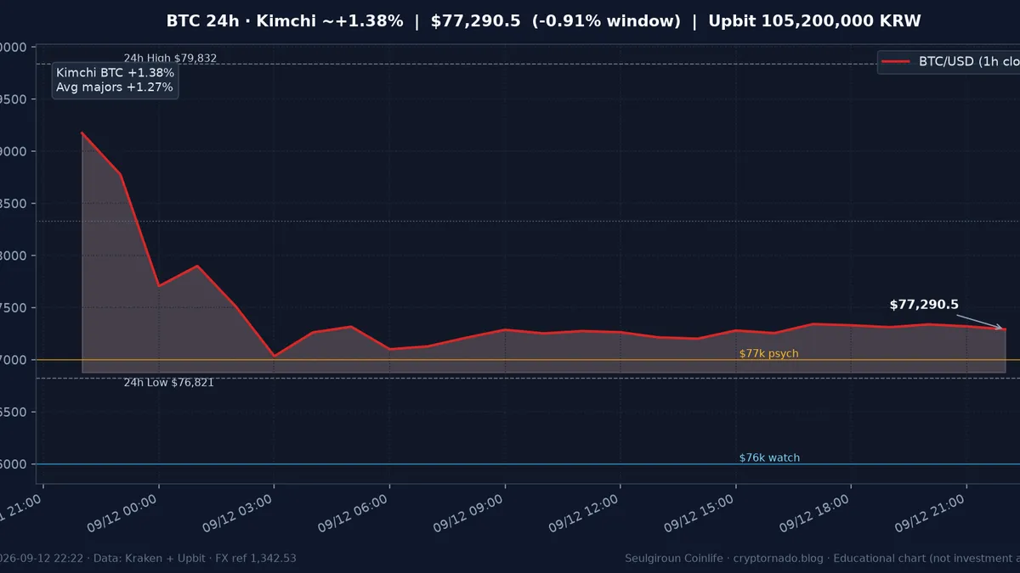Click the 'Seulgiroun Coinlife · cryptornado.blog' footer credit
1020x573 pixels.
725,558
